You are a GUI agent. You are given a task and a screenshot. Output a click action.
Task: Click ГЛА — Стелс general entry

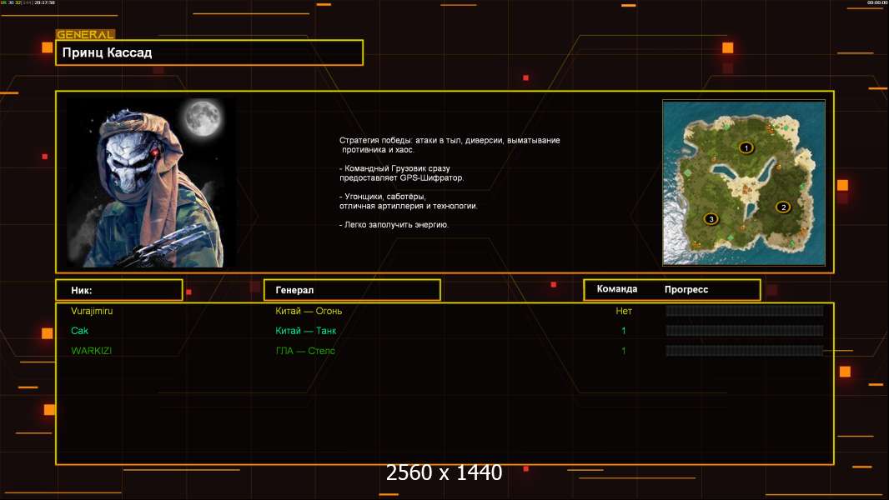pos(305,351)
